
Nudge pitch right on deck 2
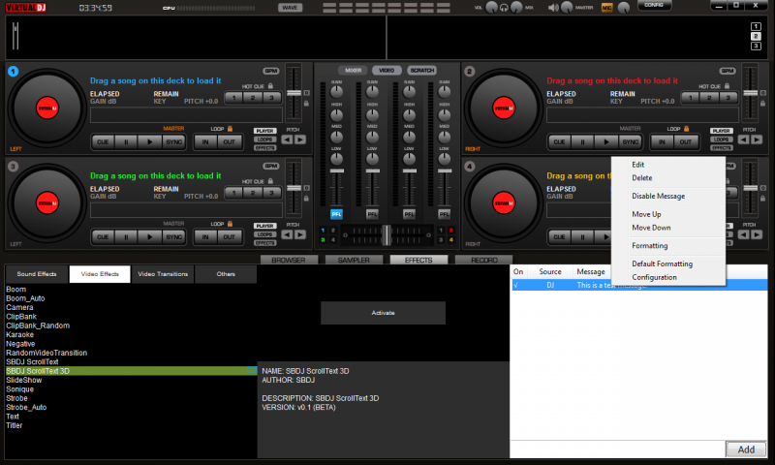tap(757, 139)
